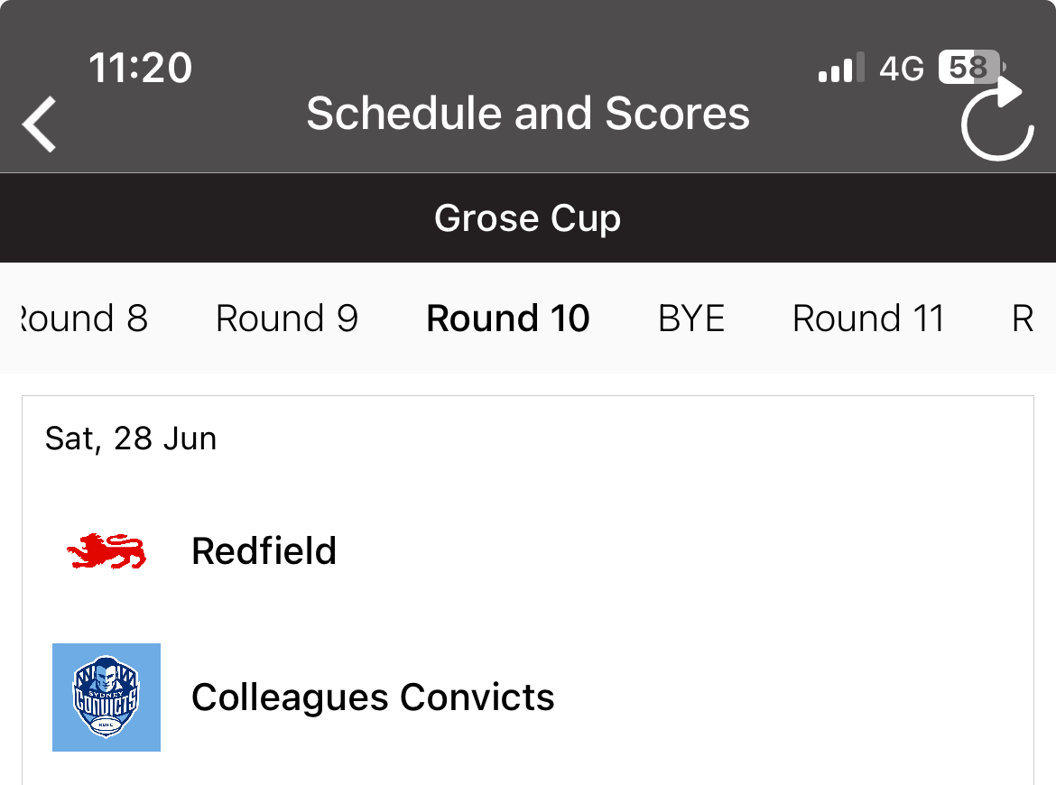Select the partially visible tab after Round 11
Image resolution: width=1056 pixels, height=785 pixels.
point(1023,319)
